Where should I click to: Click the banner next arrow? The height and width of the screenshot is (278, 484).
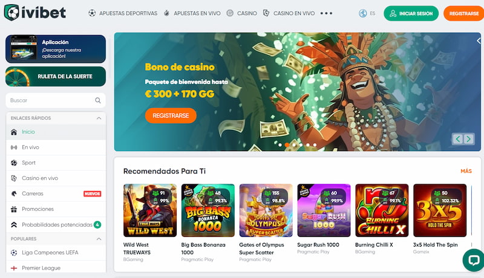click(468, 139)
